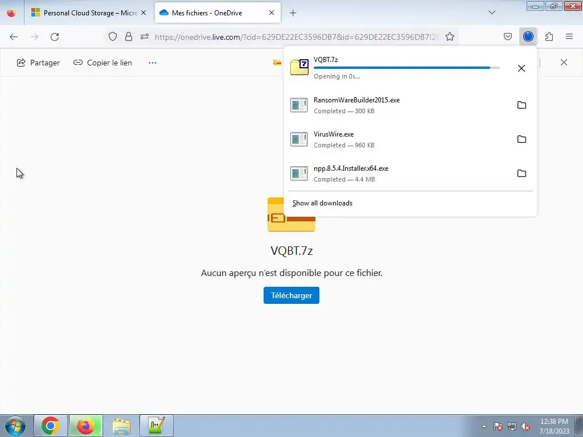Close the Mes fichiers OneDrive tab
This screenshot has width=583, height=437.
272,13
